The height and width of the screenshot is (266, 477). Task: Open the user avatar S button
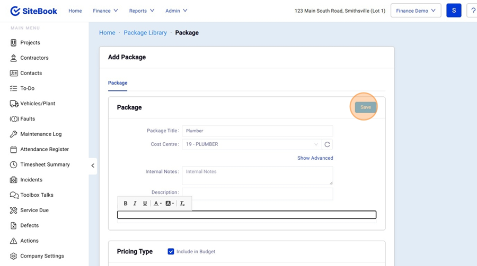[454, 11]
